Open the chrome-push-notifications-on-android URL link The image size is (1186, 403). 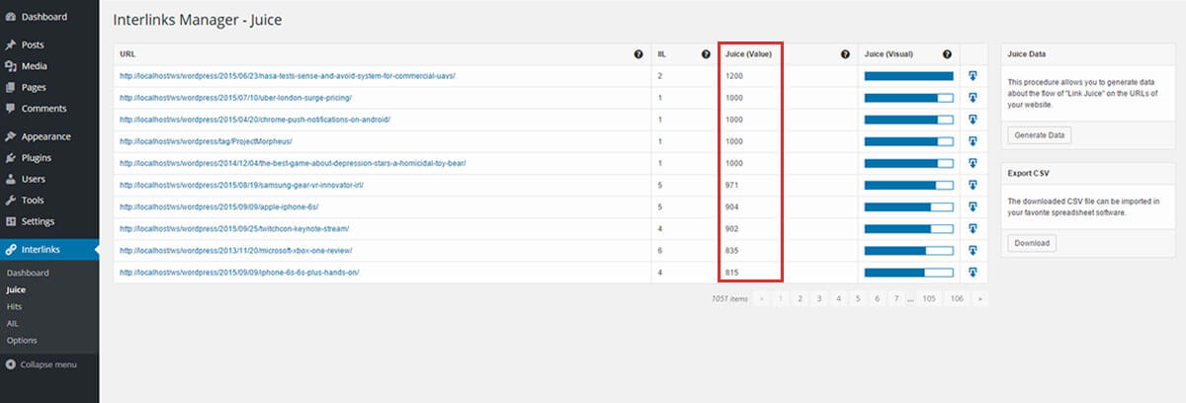pos(255,120)
